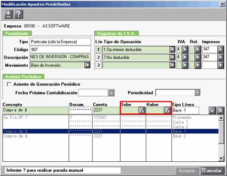Select the Predefinido section tab
The image size is (227, 176).
point(17,33)
